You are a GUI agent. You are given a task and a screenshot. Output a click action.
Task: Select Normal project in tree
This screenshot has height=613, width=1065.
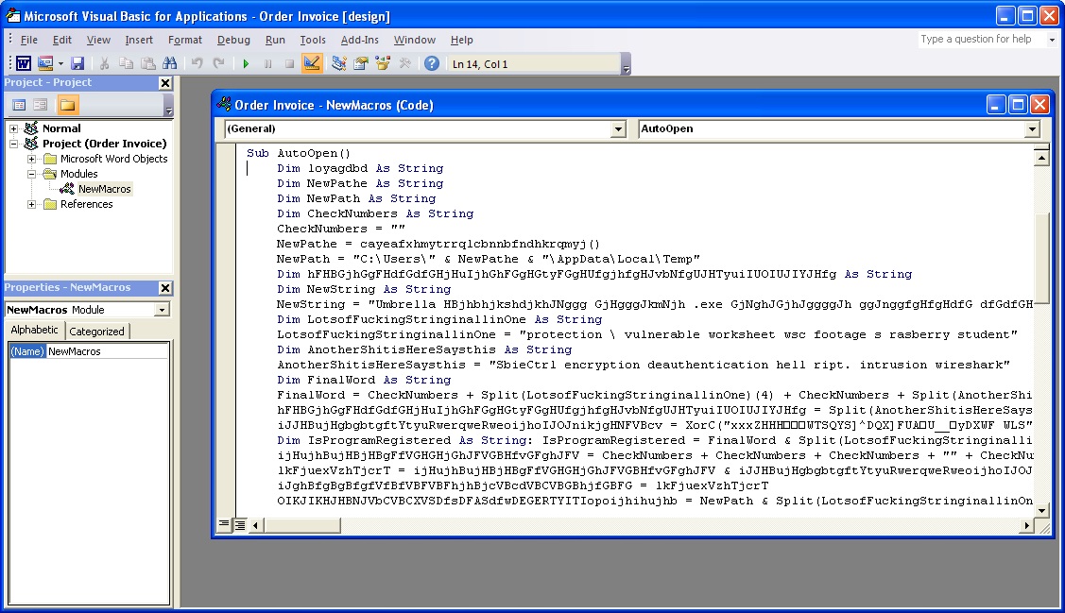point(61,128)
